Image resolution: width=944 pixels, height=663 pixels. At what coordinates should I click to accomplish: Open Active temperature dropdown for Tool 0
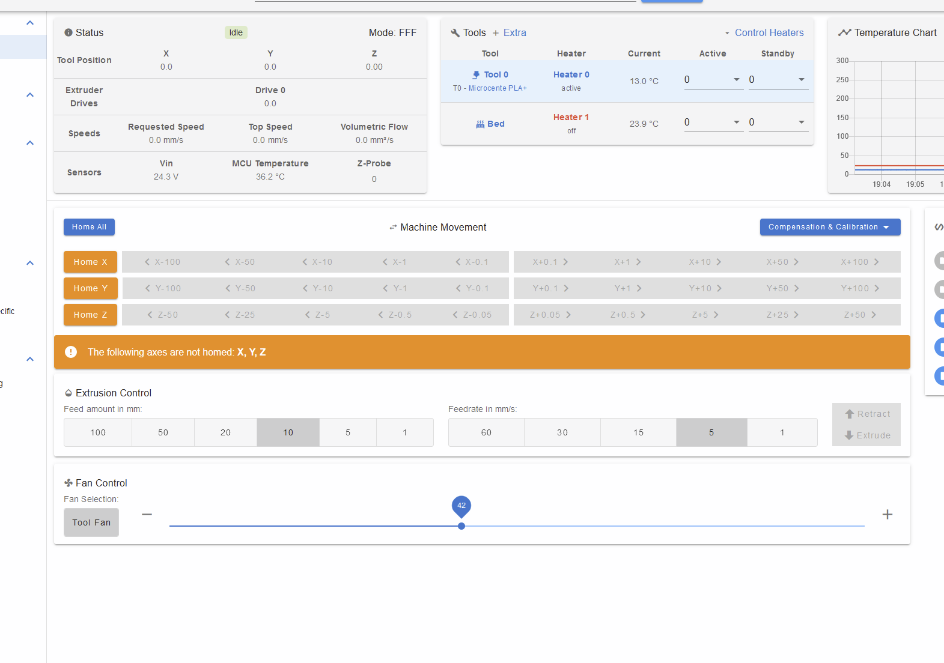pos(737,79)
